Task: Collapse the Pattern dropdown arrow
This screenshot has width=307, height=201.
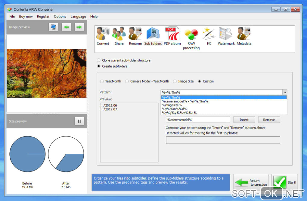Action: pos(285,92)
